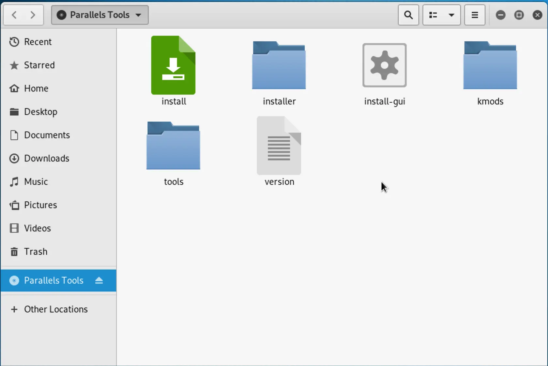Open the Desktop folder in sidebar
Screen dimensions: 548x366
pyautogui.click(x=58, y=112)
